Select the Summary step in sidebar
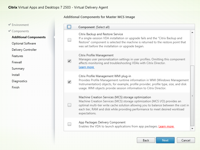The width and height of the screenshot is (200, 150). pos(18,69)
